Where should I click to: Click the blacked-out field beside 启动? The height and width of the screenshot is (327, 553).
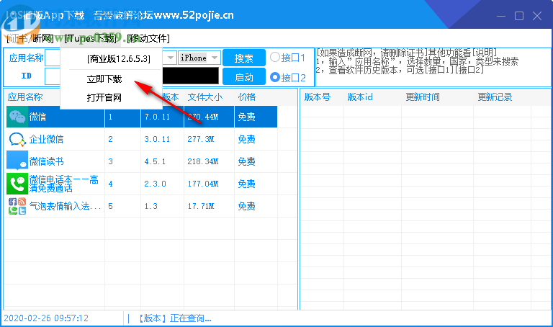click(x=190, y=76)
